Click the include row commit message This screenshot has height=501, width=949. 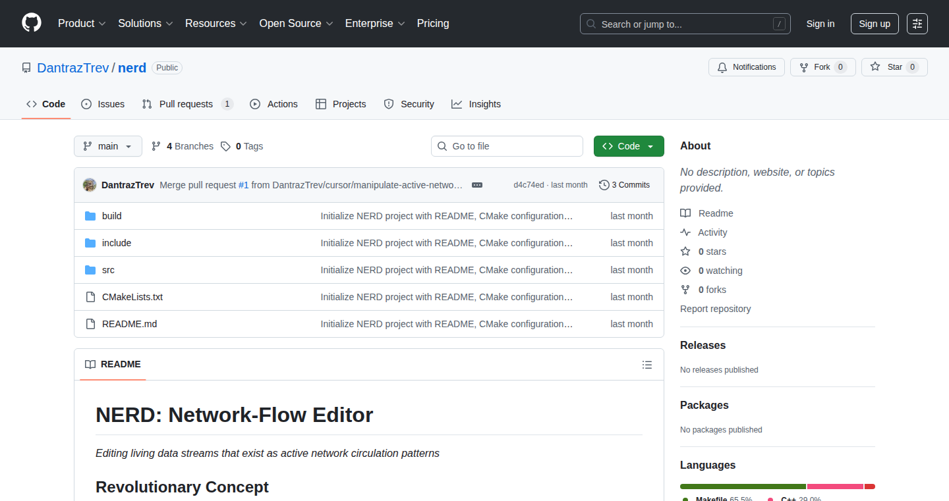(x=447, y=243)
